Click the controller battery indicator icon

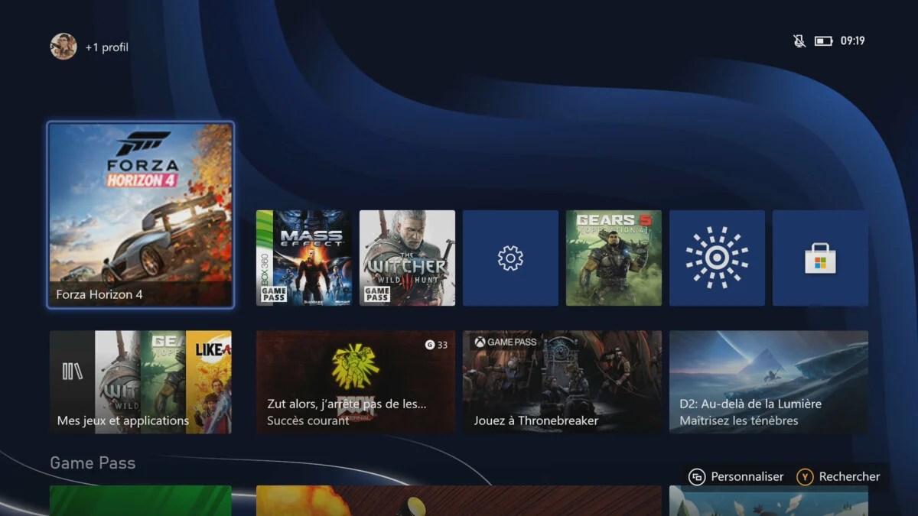pyautogui.click(x=823, y=41)
